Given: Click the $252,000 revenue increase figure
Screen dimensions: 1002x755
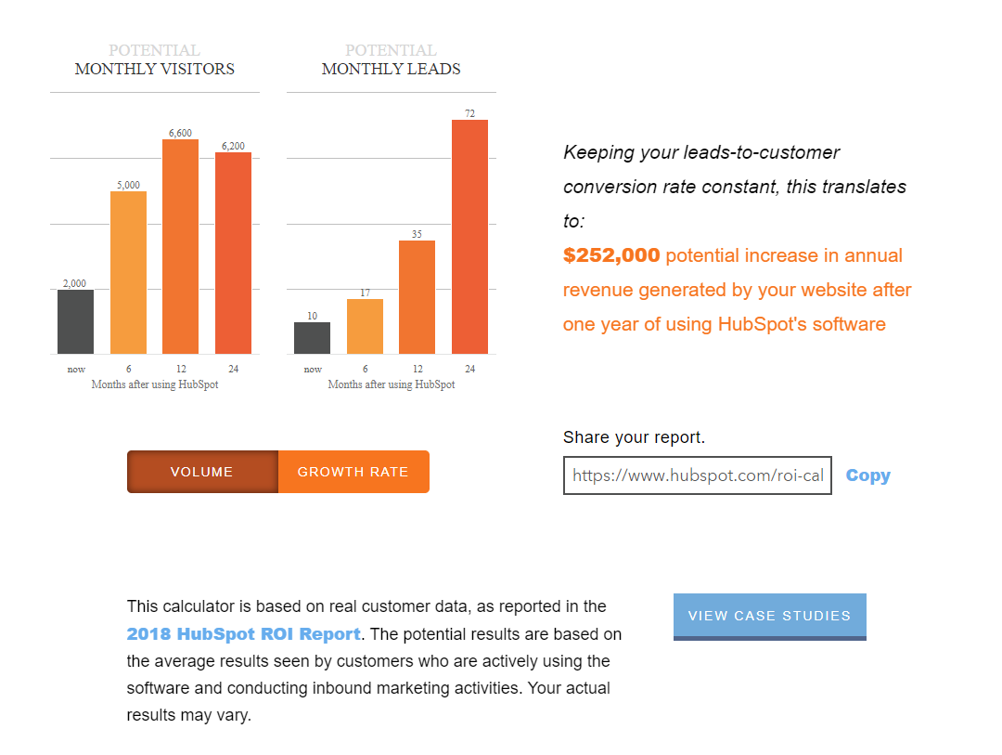Looking at the screenshot, I should click(x=611, y=255).
